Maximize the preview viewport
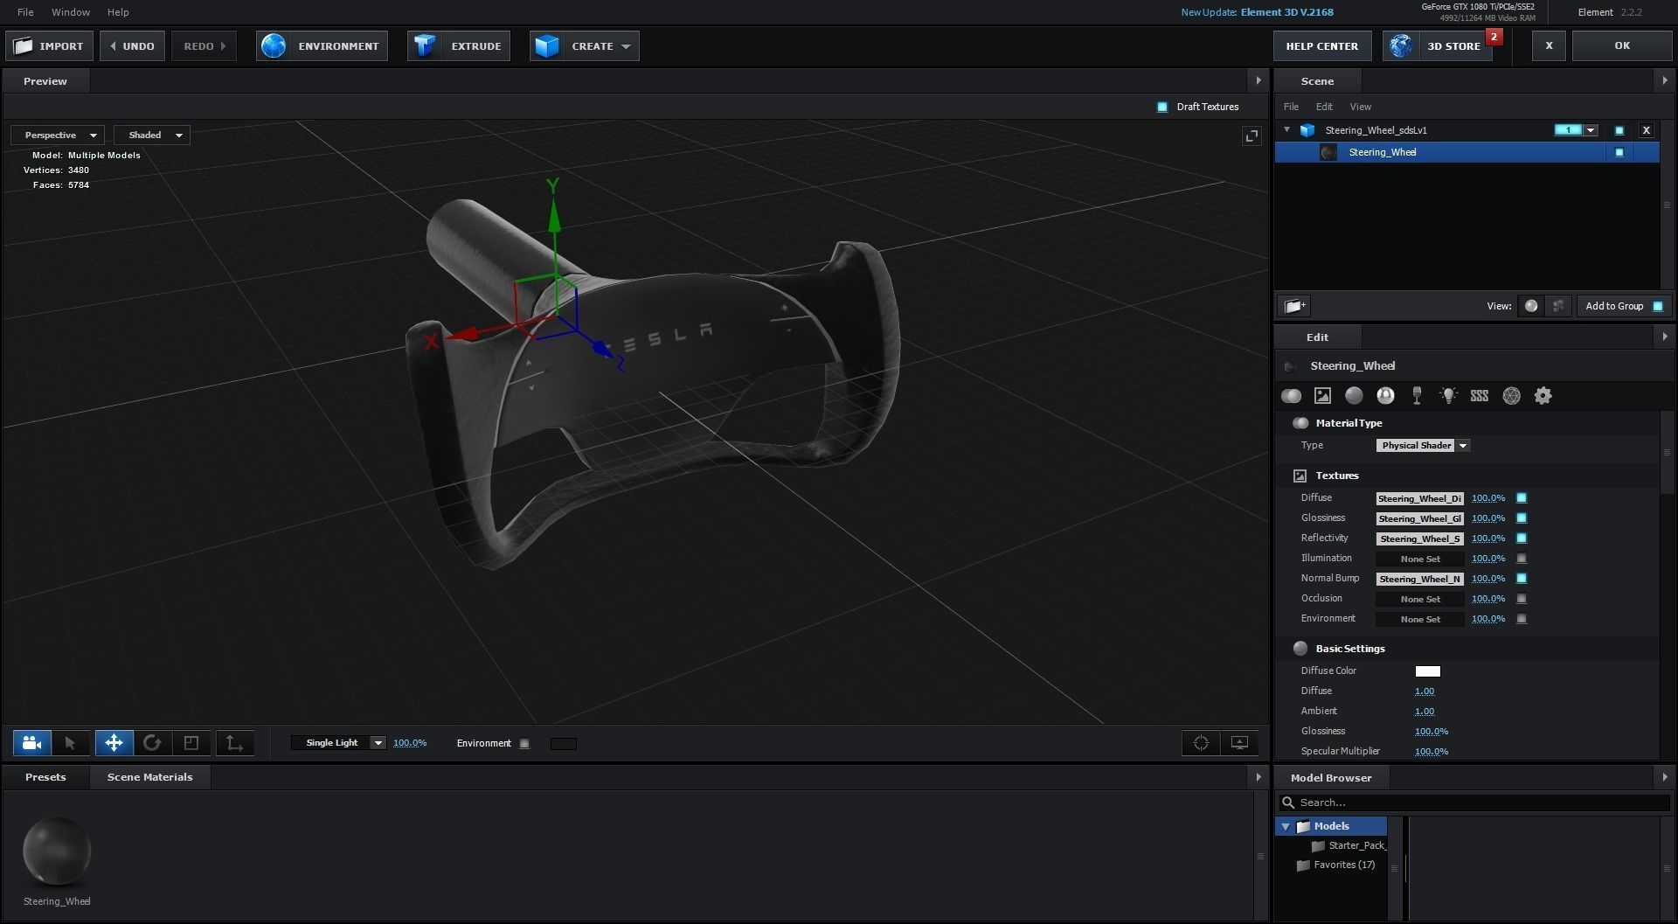 [x=1252, y=135]
